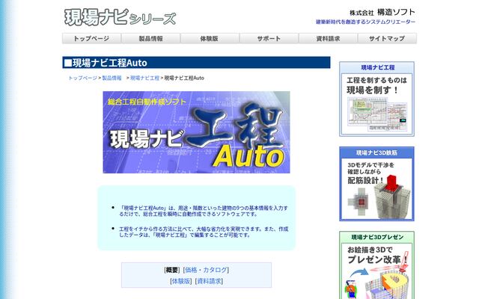Open the 資料請求 link below the summary
The width and height of the screenshot is (479, 299).
[210, 281]
